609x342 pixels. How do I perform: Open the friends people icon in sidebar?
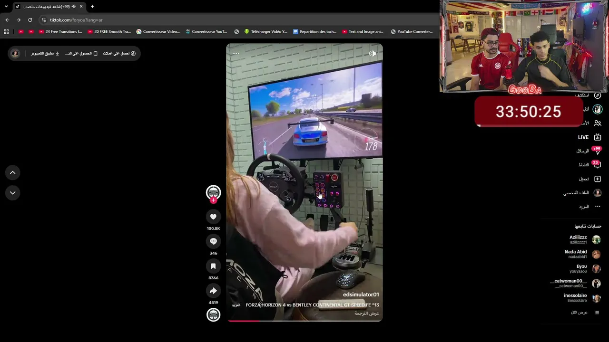(598, 123)
